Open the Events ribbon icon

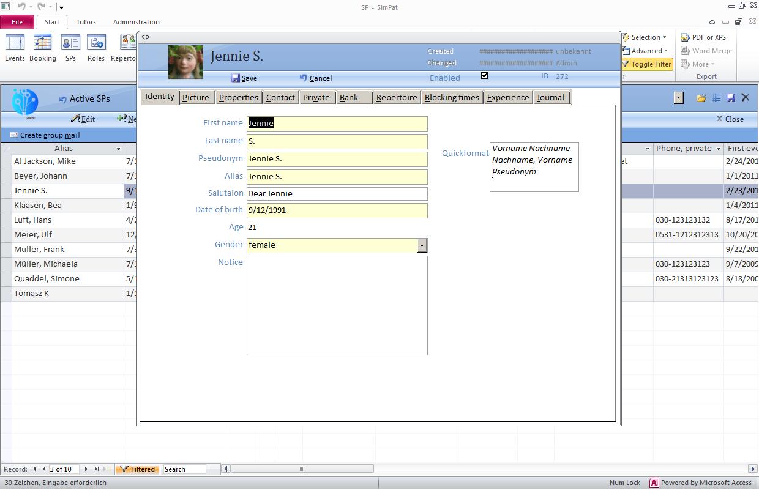coord(15,48)
